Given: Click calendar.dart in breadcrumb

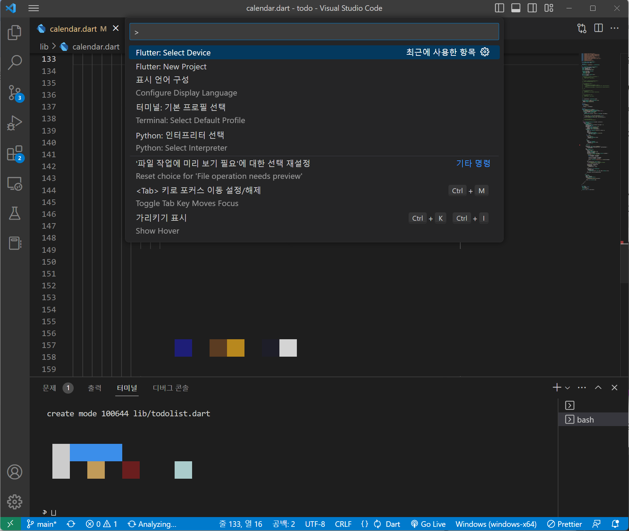Looking at the screenshot, I should [x=96, y=47].
